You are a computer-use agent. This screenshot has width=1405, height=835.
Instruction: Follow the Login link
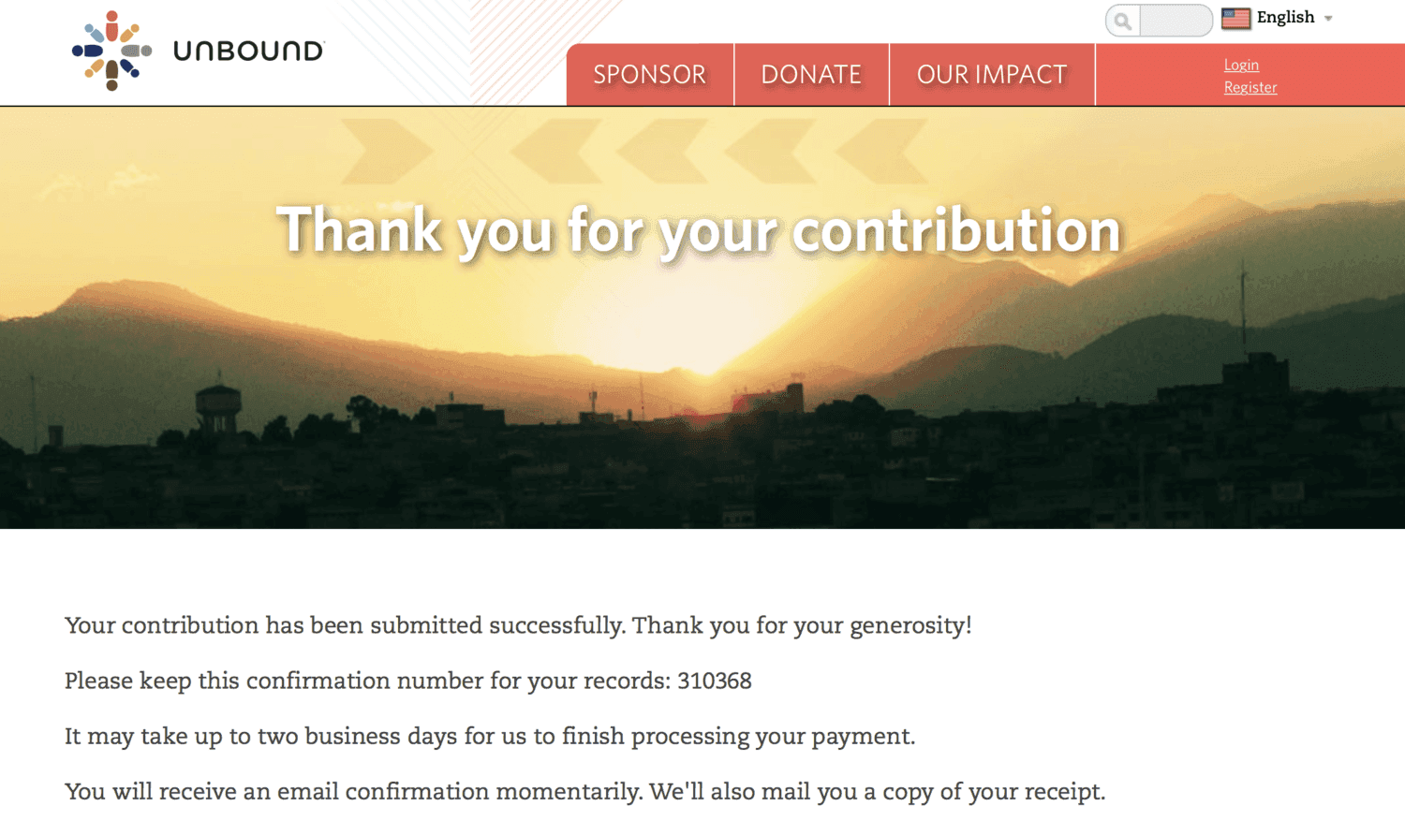pos(1241,65)
